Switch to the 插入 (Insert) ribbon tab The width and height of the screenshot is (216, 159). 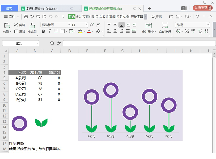point(78,17)
